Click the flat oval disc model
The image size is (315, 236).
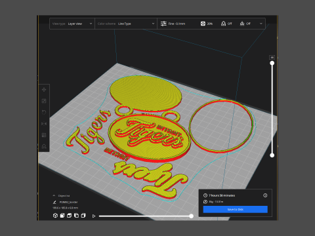[146, 93]
